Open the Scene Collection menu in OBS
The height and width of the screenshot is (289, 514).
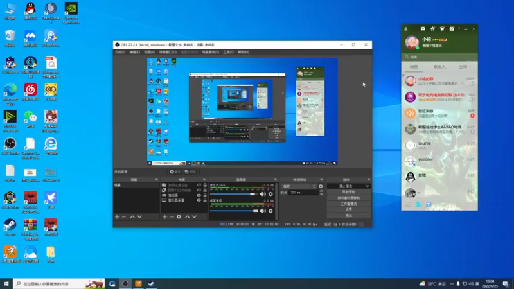[211, 52]
